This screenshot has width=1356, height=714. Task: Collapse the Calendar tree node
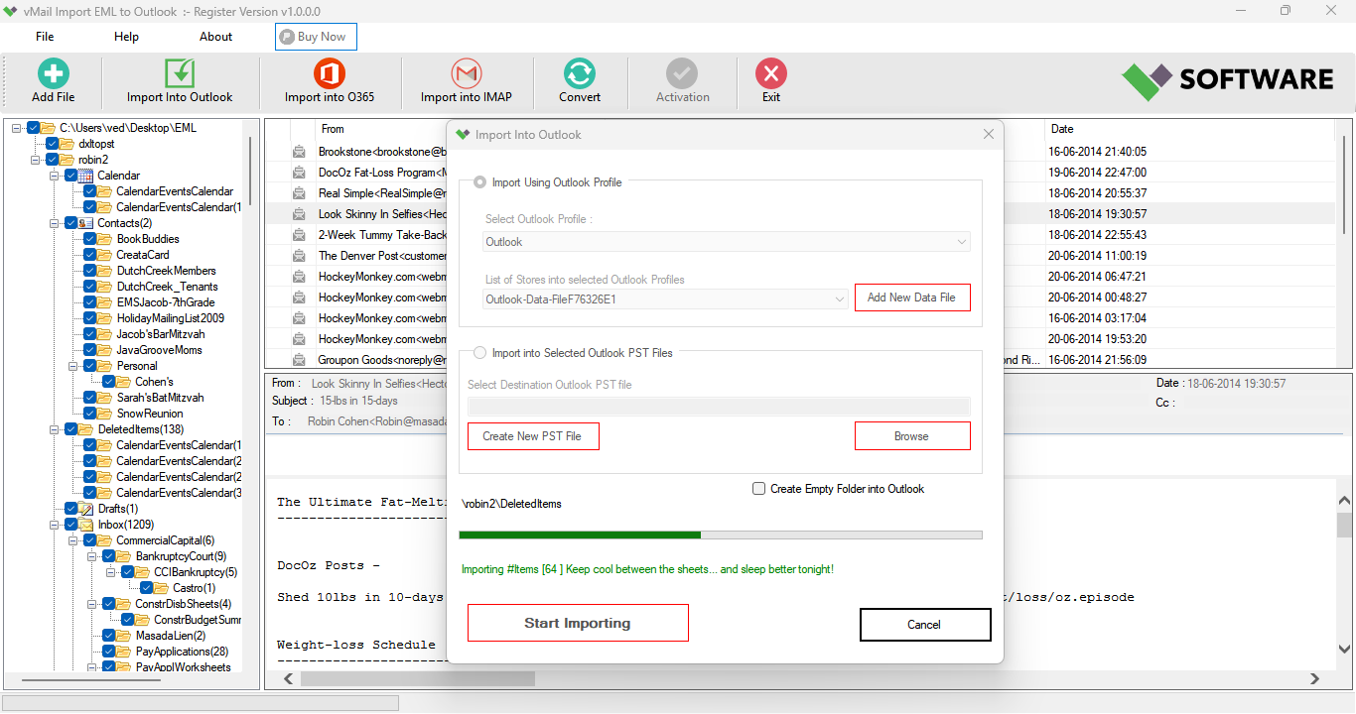coord(55,176)
